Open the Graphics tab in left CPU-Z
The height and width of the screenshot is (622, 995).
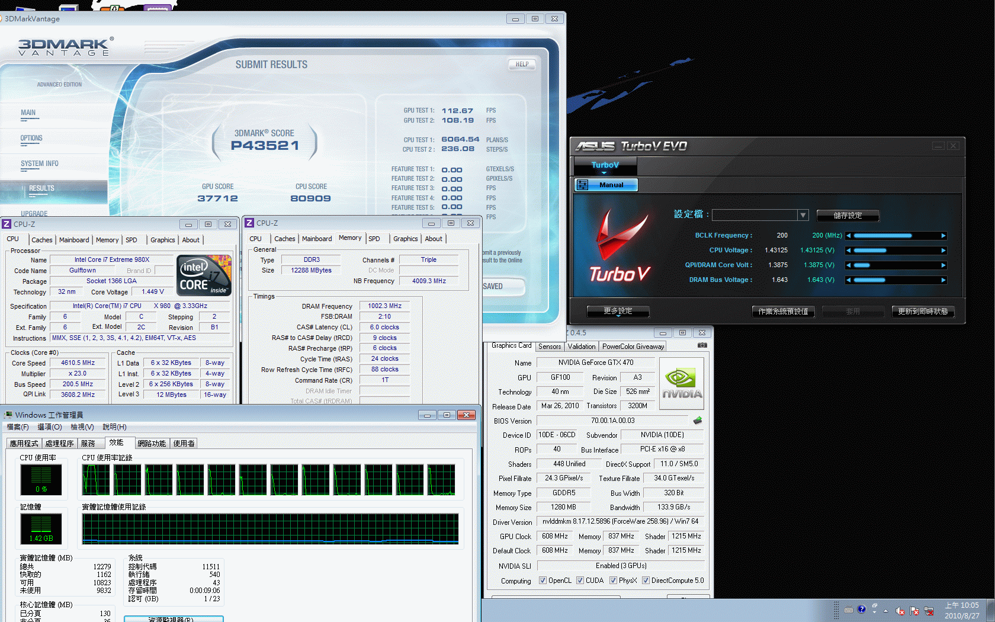pyautogui.click(x=162, y=240)
